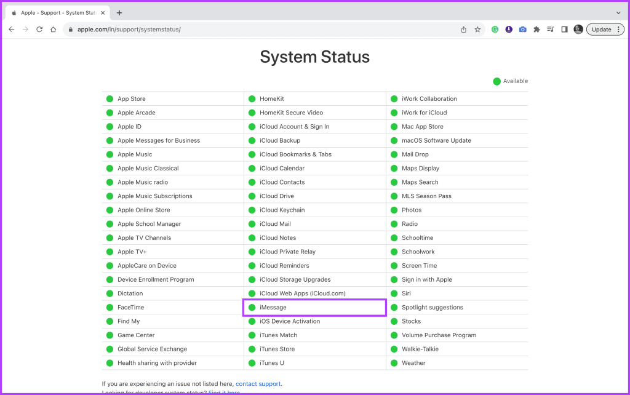Click the green status dot beside App Store
Viewport: 630px width, 395px height.
click(110, 99)
